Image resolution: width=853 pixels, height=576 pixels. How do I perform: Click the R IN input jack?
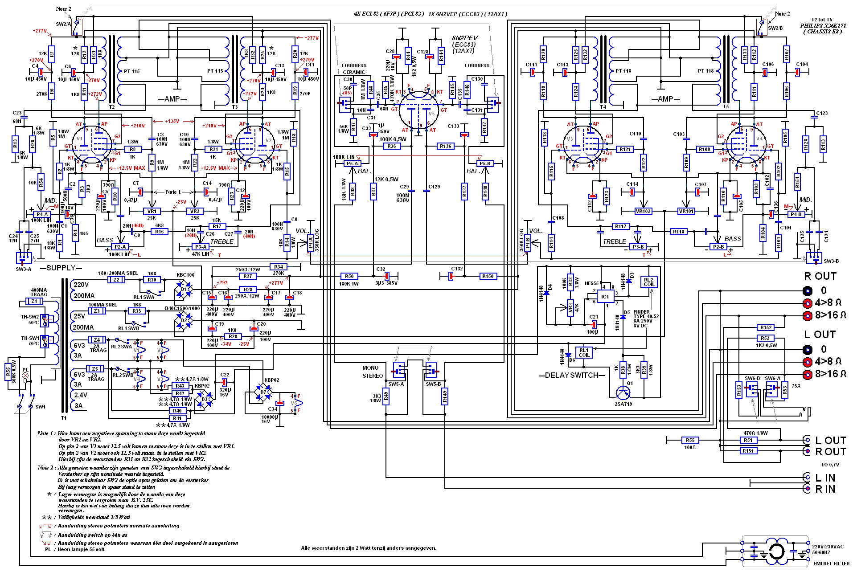[x=807, y=489]
